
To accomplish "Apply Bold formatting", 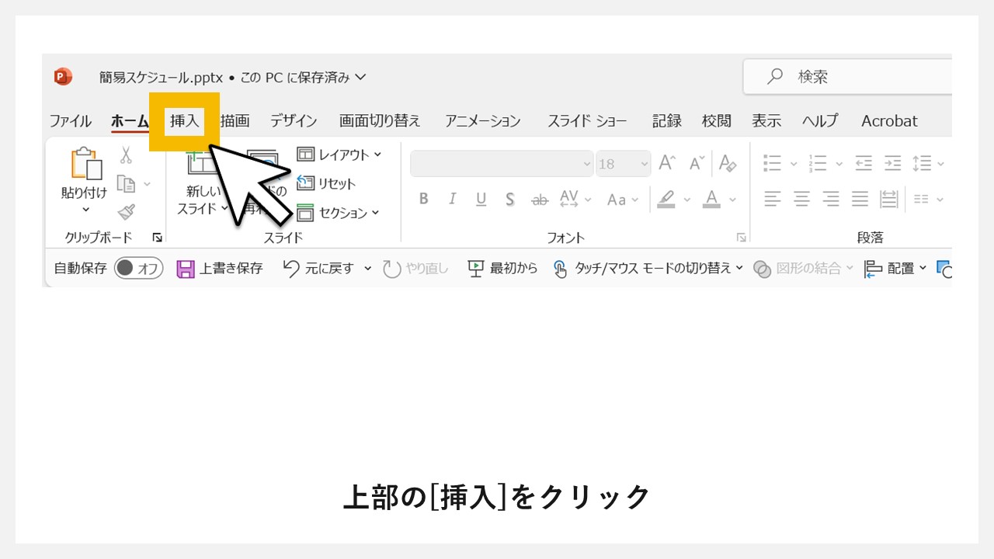I will (423, 199).
